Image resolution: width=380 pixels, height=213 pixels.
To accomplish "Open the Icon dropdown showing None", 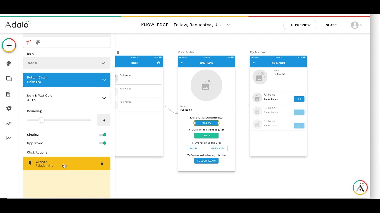I will [x=66, y=63].
